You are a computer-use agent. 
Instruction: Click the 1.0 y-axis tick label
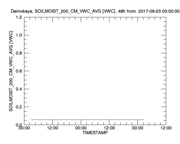click(x=19, y=35)
